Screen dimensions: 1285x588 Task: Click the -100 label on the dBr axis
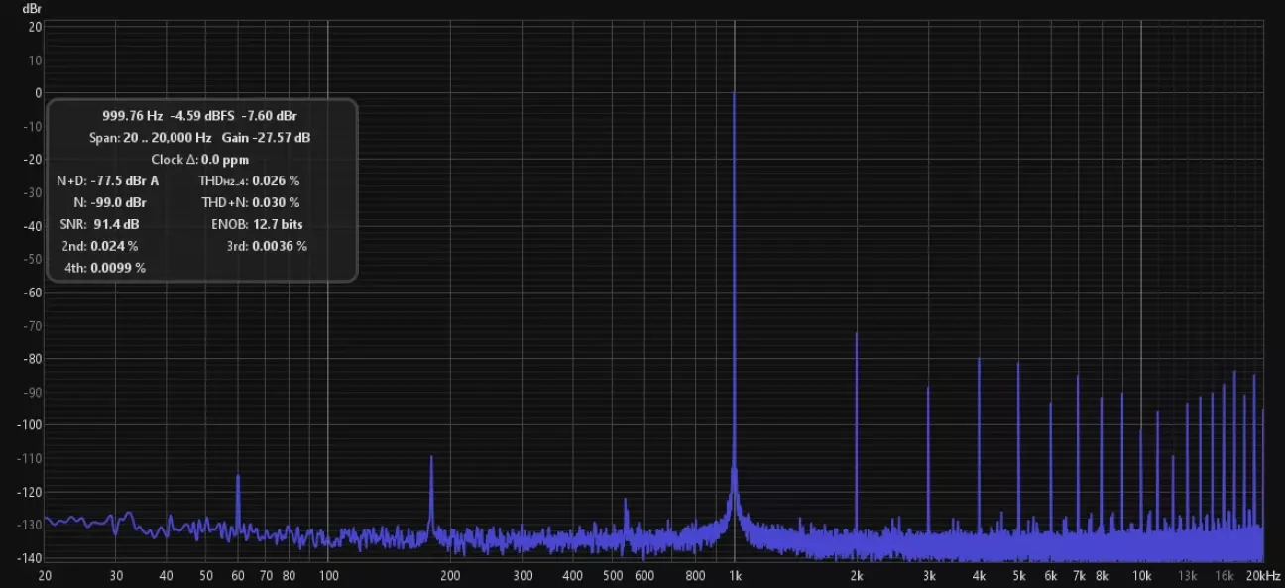[30, 424]
